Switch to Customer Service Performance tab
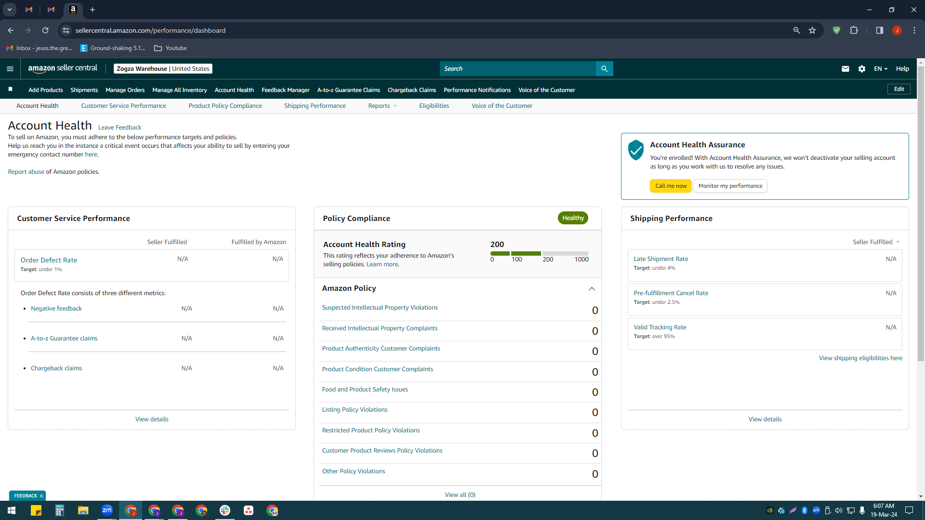The height and width of the screenshot is (520, 925). (x=123, y=106)
